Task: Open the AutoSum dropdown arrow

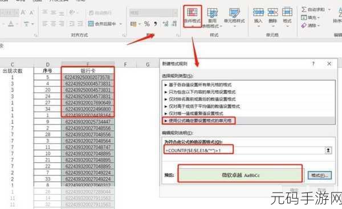Action: pos(329,10)
